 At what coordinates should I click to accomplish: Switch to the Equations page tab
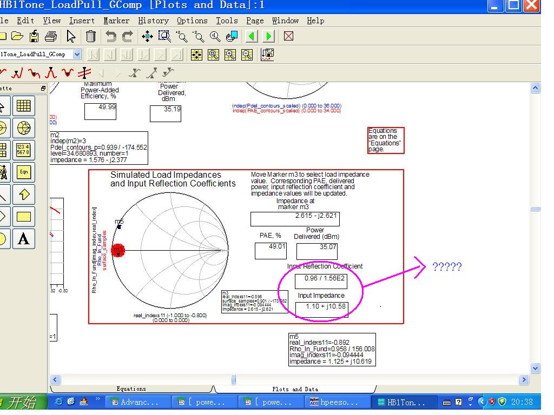(x=131, y=389)
